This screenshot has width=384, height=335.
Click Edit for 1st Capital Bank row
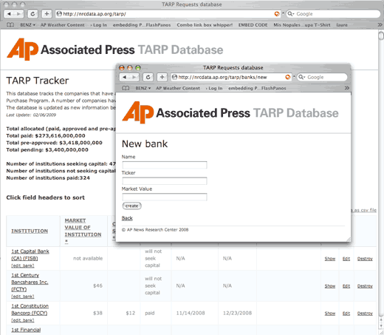tap(346, 259)
